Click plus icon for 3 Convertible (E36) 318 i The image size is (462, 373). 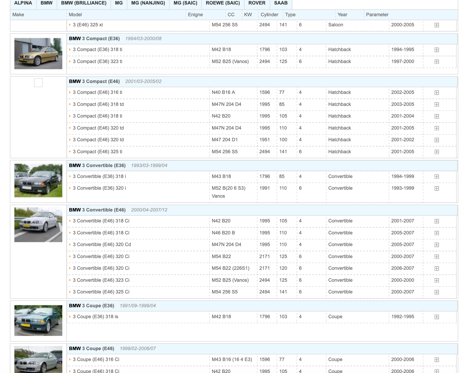coord(436,177)
